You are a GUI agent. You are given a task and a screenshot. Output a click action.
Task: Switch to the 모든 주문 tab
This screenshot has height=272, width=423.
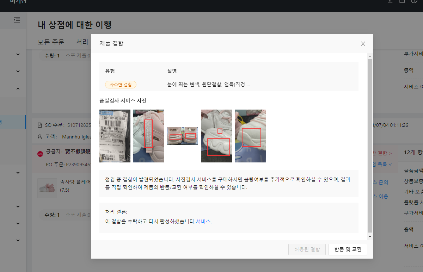pos(51,42)
